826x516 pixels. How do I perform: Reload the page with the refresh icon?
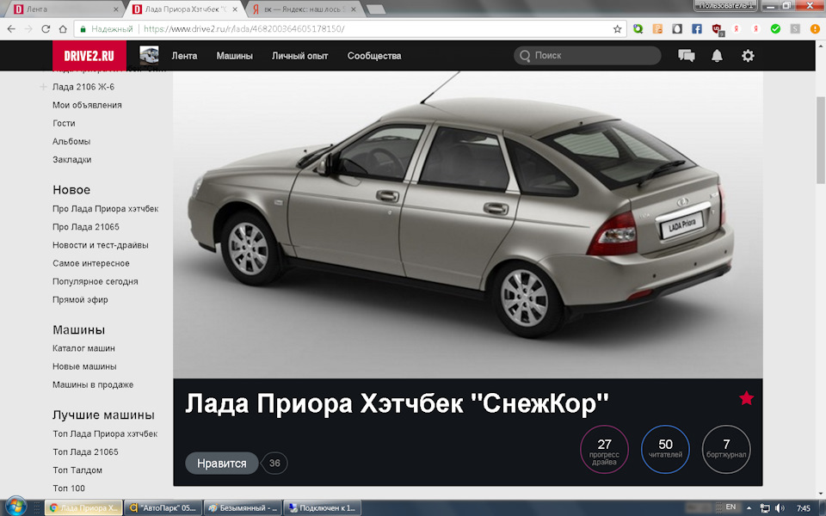coord(46,29)
